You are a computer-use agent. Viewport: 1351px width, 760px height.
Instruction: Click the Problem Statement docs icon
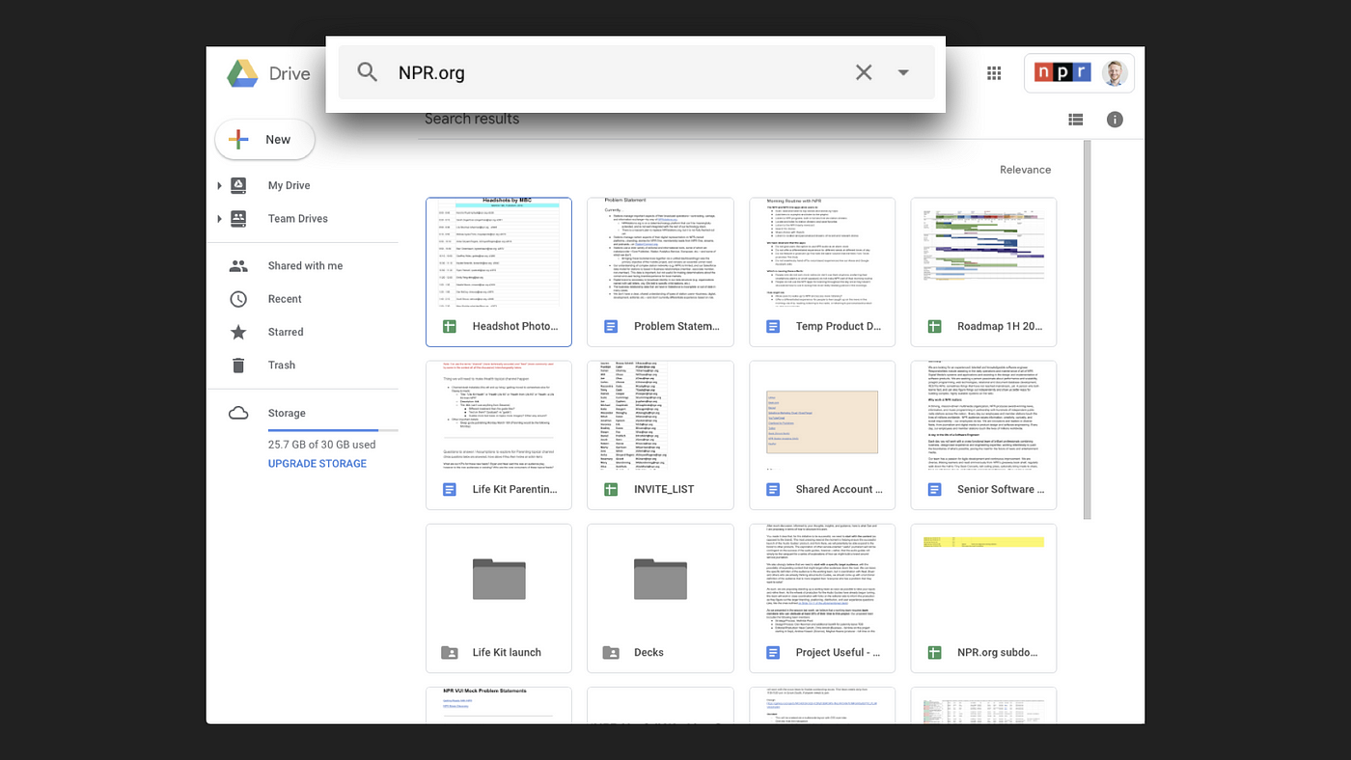coord(611,326)
